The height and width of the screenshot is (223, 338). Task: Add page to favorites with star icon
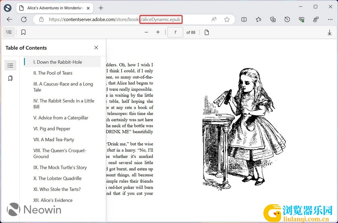click(x=227, y=20)
